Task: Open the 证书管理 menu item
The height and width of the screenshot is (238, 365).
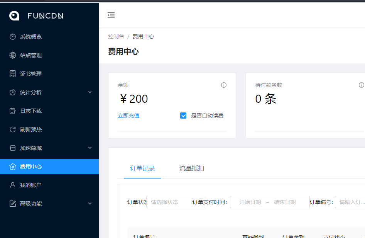Action: click(49, 74)
